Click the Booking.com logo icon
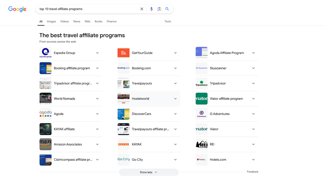This screenshot has height=178, width=325. (123, 68)
